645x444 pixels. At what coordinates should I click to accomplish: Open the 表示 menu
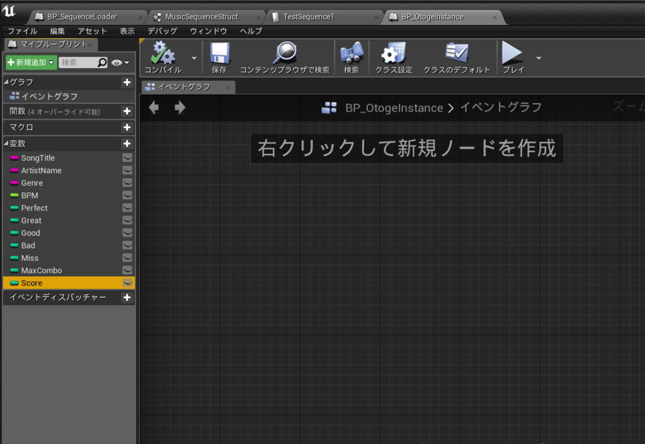coord(127,32)
